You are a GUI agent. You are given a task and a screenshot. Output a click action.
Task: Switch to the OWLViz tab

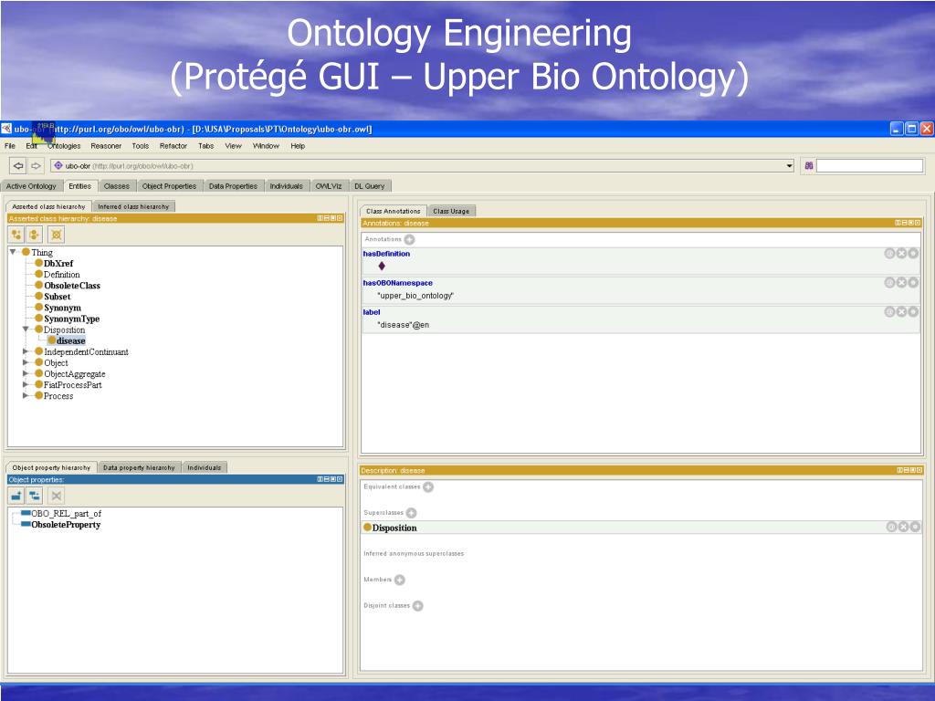[x=329, y=186]
